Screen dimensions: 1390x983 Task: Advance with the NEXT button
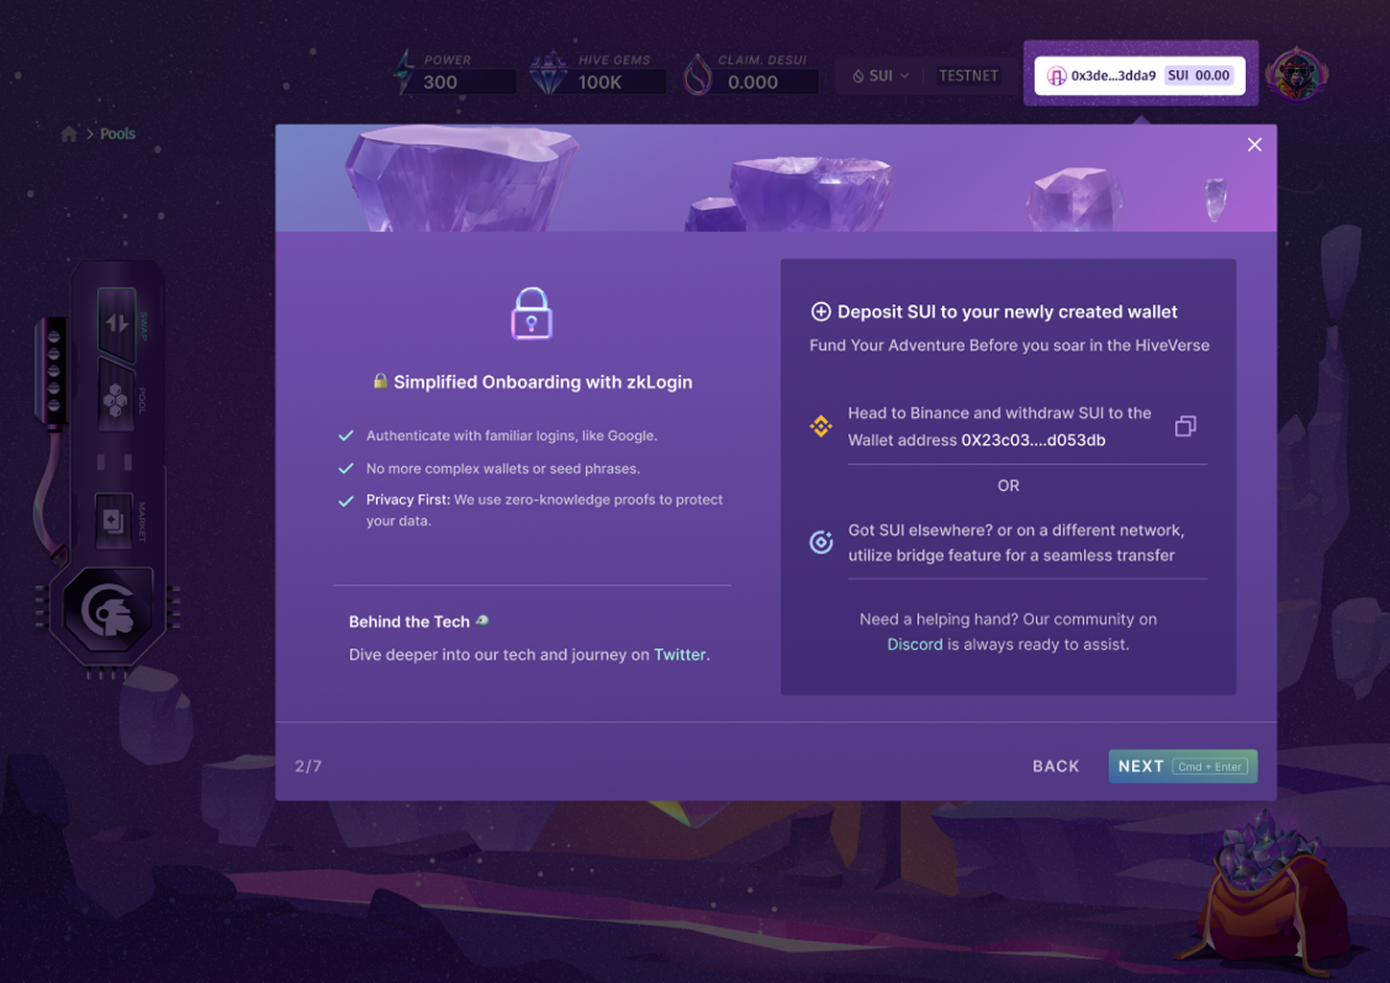(x=1183, y=766)
